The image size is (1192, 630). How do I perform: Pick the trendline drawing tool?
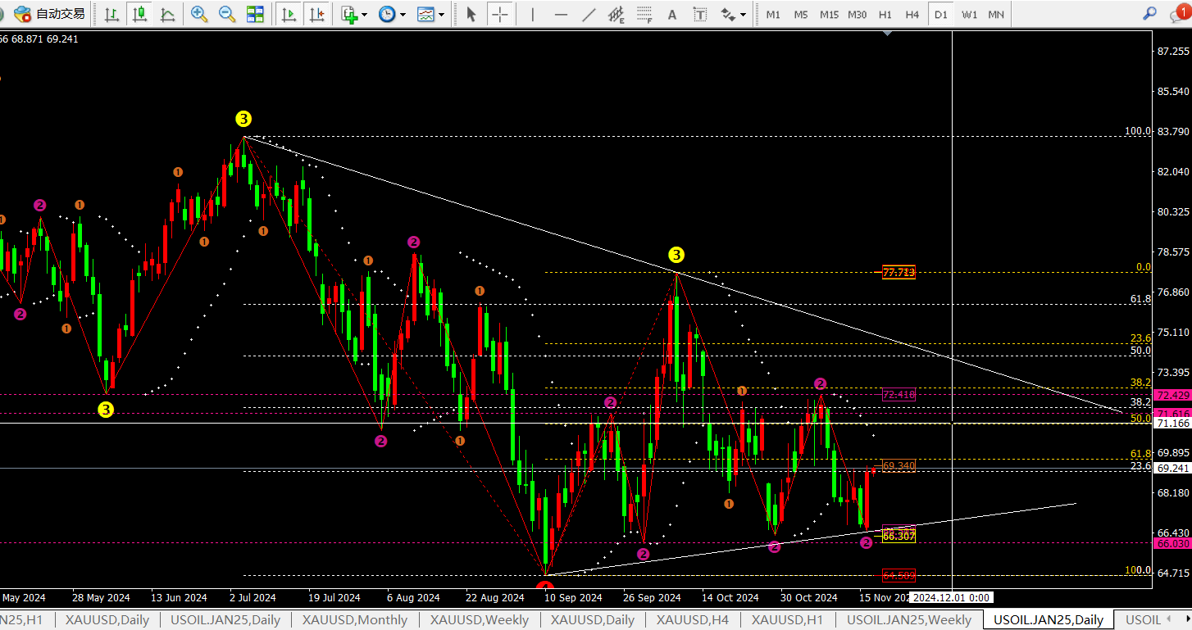589,14
